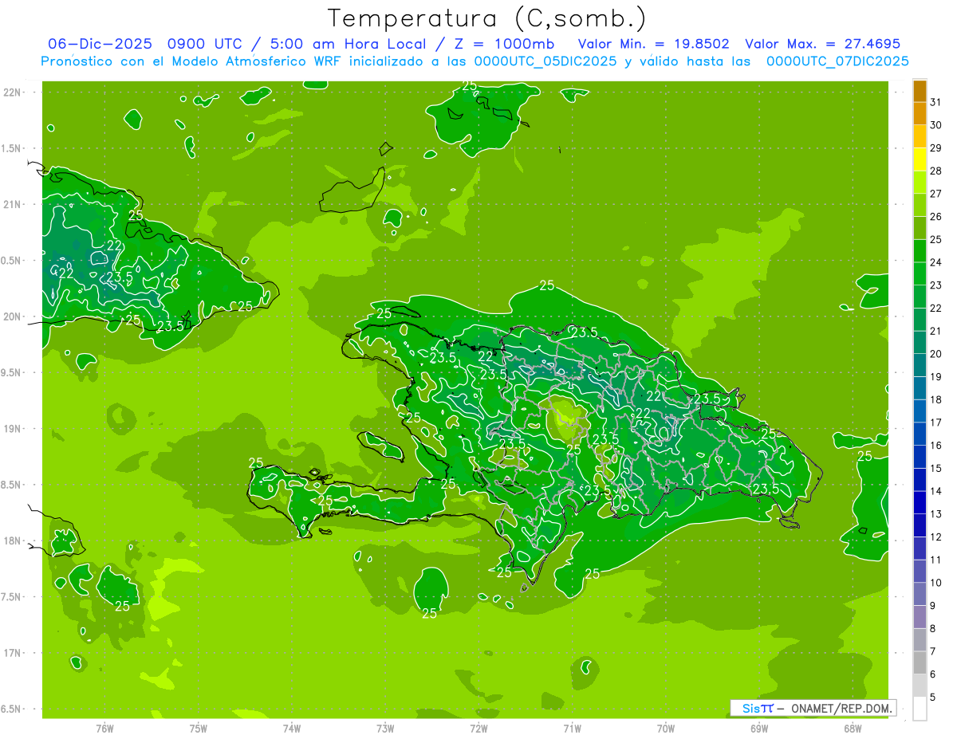Screen dimensions: 957x739
Task: Click the '20N' latitude axis label
Action: click(14, 317)
